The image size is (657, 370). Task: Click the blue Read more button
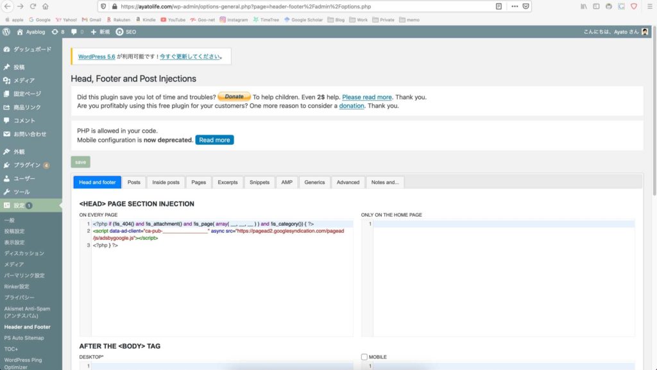pyautogui.click(x=214, y=140)
